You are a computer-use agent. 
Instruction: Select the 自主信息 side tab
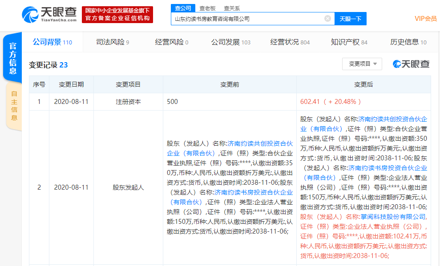coord(14,106)
